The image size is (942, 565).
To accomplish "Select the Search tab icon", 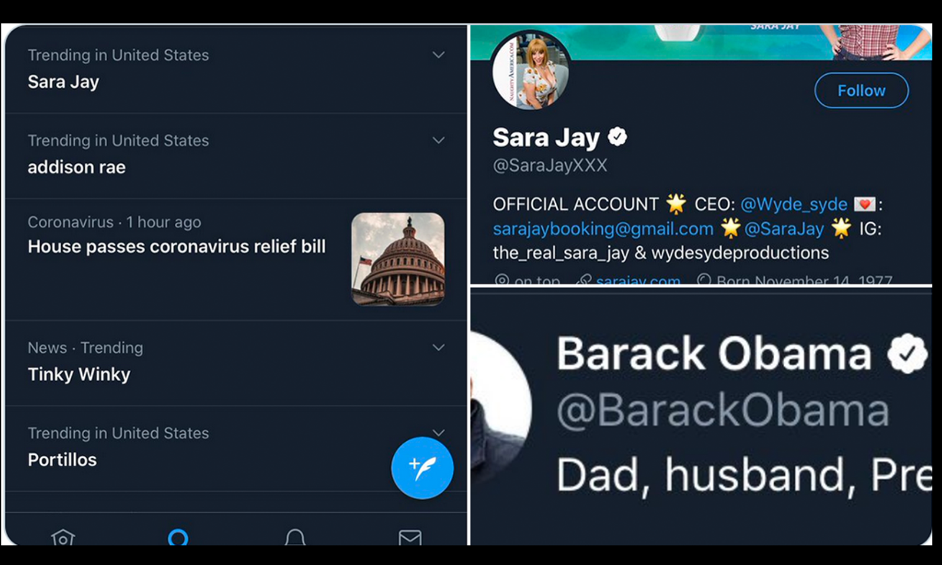I will click(178, 537).
